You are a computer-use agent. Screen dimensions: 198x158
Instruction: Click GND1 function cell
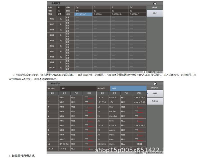point(139,144)
